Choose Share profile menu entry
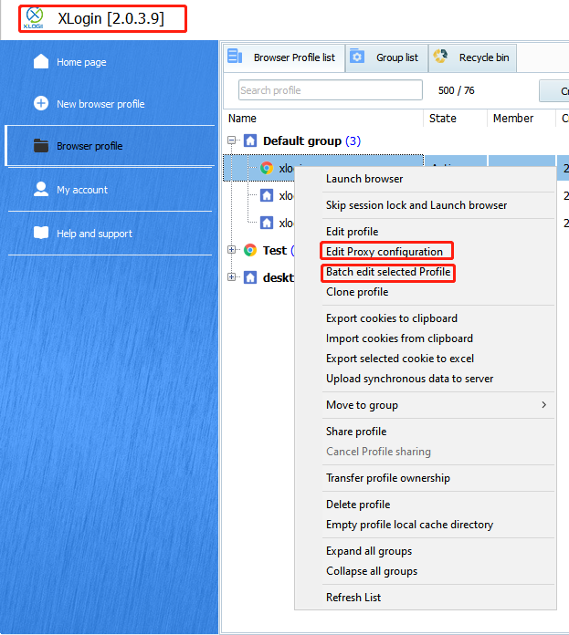Image resolution: width=569 pixels, height=635 pixels. coord(356,432)
